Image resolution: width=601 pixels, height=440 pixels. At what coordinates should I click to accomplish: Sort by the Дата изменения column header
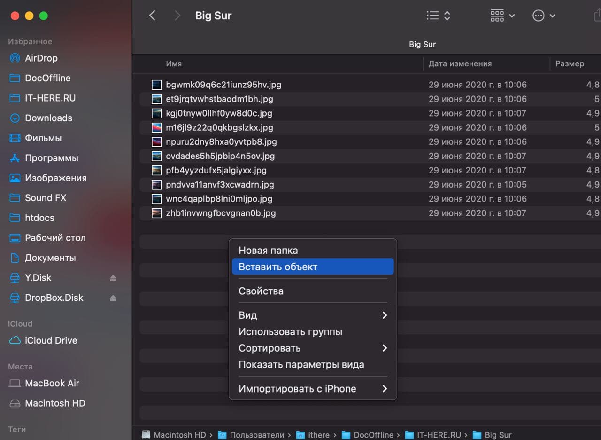tap(486, 63)
